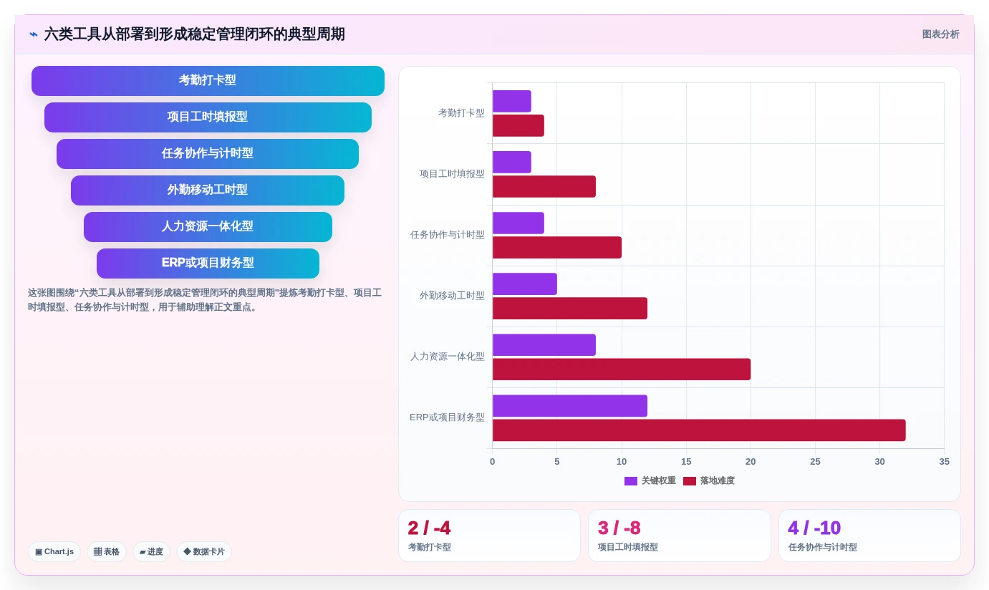
Task: Click the 进度 tag chip
Action: 151,551
